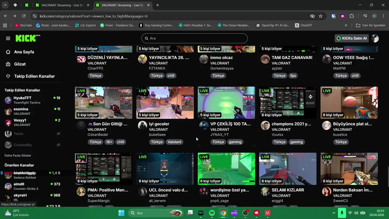Click the search field Ara
The height and width of the screenshot is (219, 389).
pyautogui.click(x=194, y=38)
